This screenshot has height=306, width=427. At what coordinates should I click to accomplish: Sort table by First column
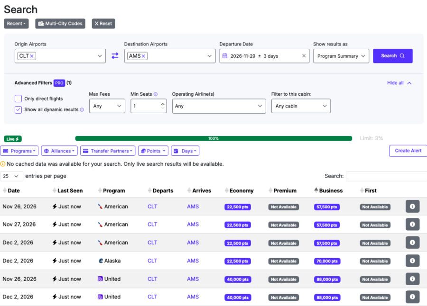(368, 191)
